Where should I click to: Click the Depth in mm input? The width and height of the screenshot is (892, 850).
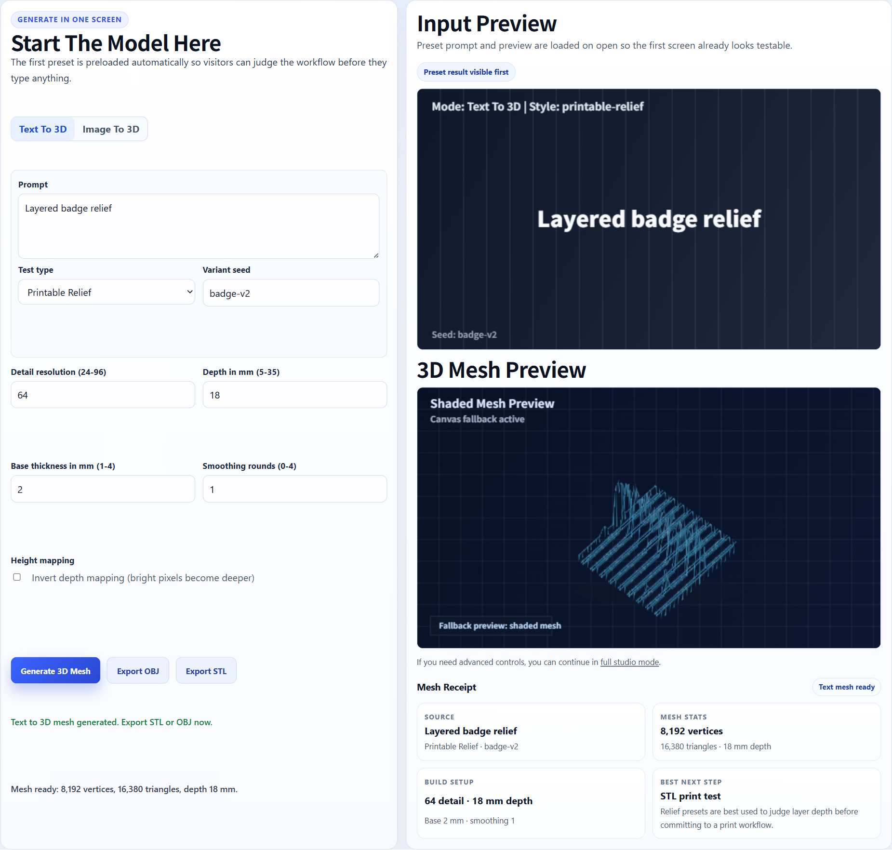tap(294, 395)
